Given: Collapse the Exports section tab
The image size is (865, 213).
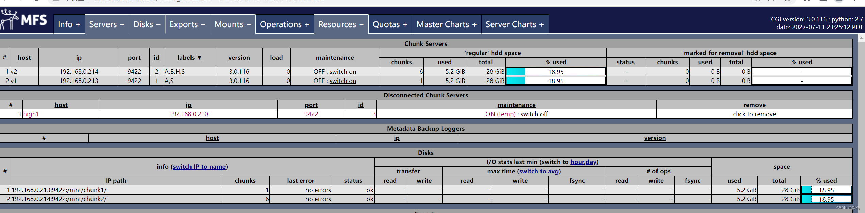Looking at the screenshot, I should (187, 24).
